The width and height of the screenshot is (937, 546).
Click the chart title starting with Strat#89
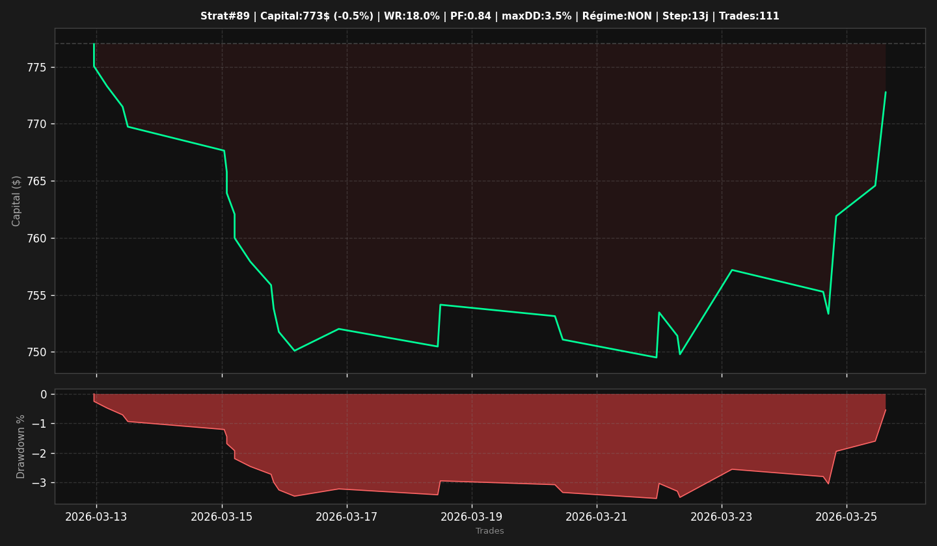click(490, 16)
